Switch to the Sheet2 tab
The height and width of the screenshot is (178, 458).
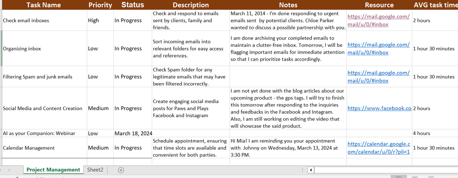pos(95,170)
